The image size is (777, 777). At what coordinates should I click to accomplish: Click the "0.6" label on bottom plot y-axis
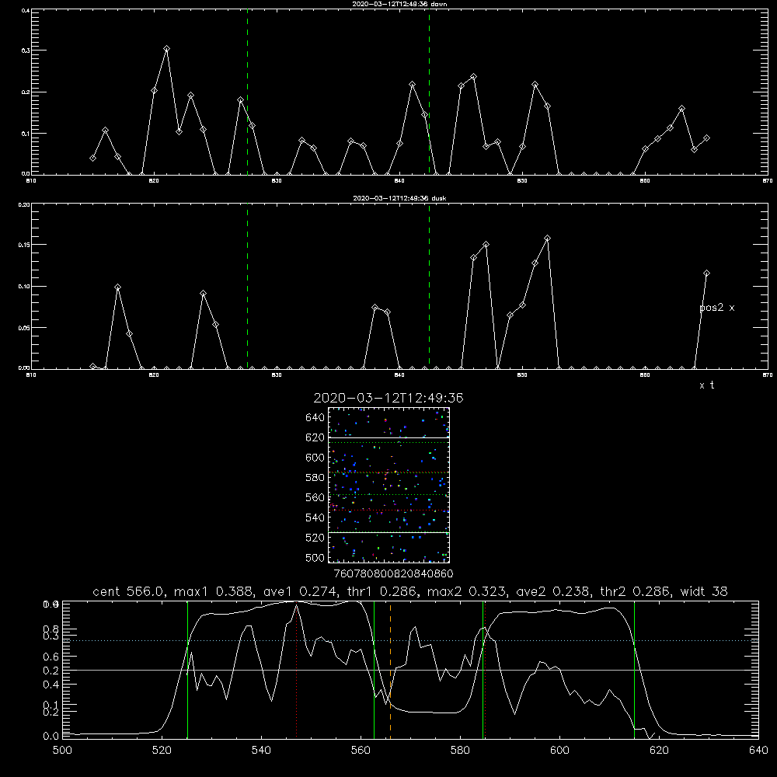[x=51, y=657]
